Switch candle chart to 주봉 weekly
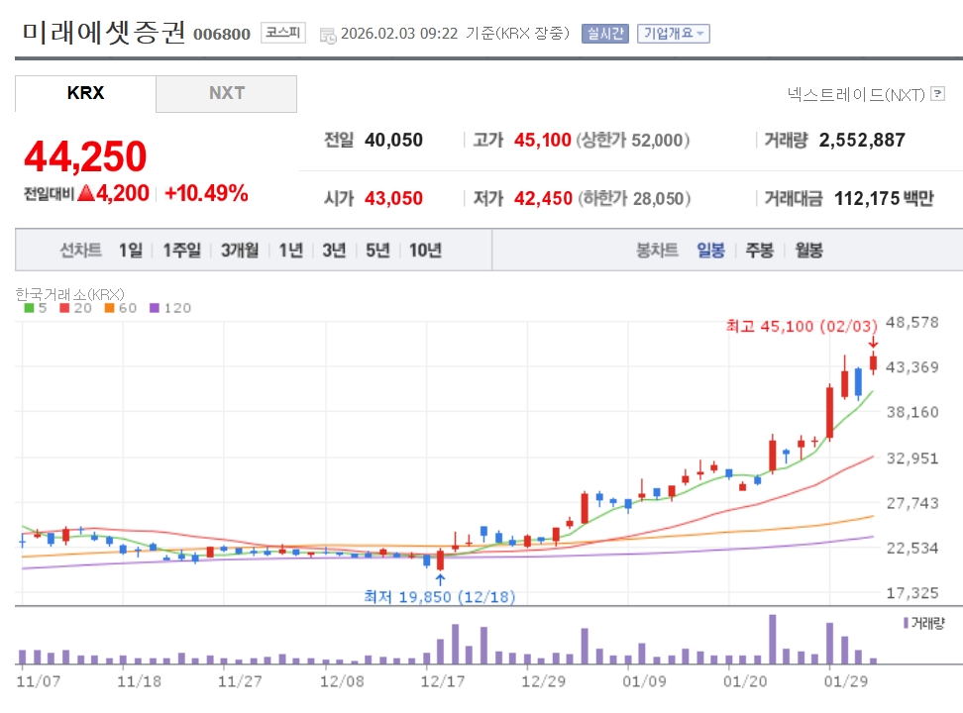Image resolution: width=963 pixels, height=713 pixels. [759, 250]
